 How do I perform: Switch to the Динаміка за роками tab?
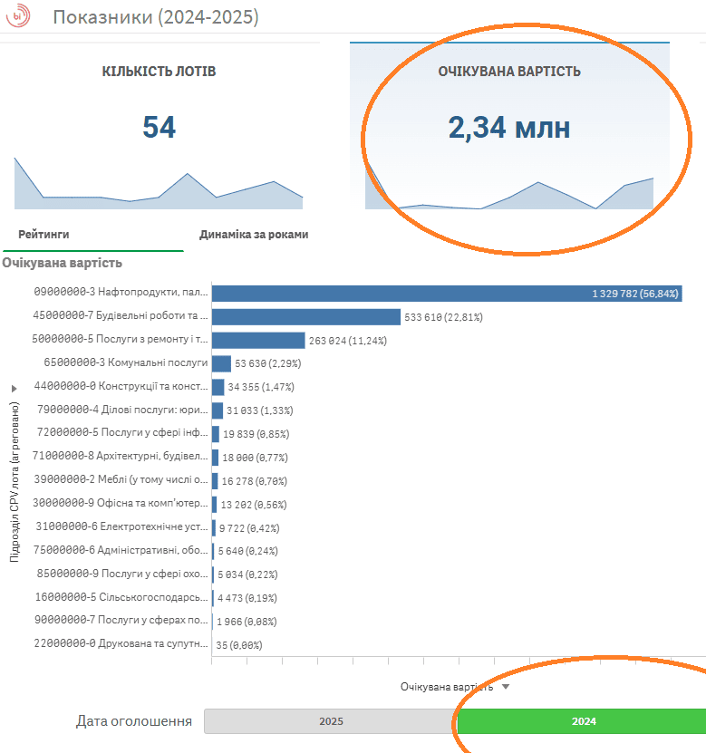(x=254, y=234)
